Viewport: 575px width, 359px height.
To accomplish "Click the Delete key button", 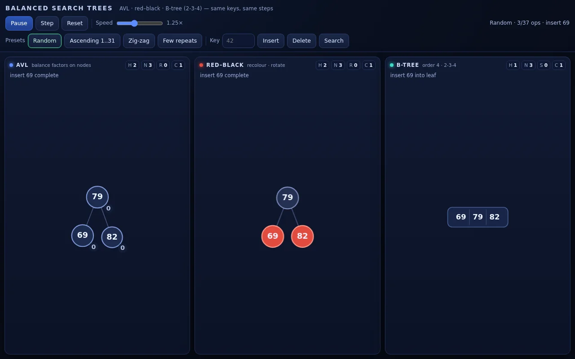I will coord(301,41).
